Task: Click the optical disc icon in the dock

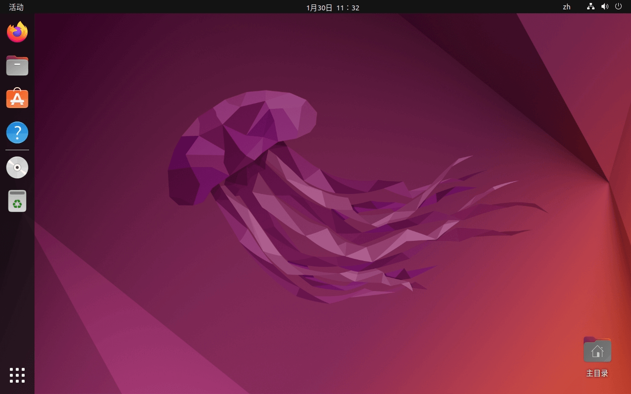Action: 17,167
